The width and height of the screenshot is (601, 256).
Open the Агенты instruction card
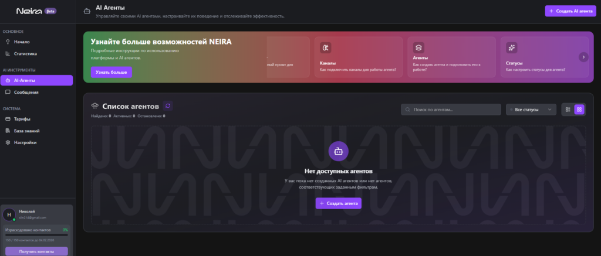451,57
